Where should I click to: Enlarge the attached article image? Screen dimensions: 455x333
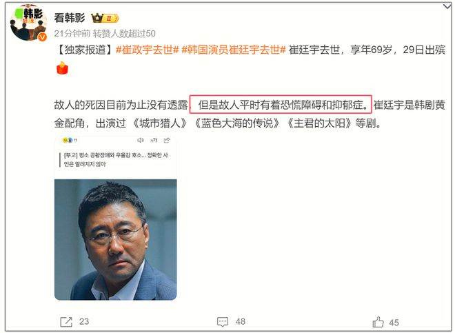(116, 218)
